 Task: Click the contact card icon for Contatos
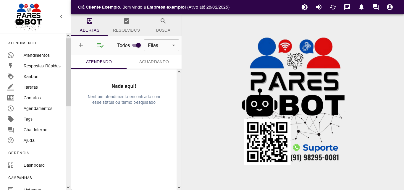[11, 98]
